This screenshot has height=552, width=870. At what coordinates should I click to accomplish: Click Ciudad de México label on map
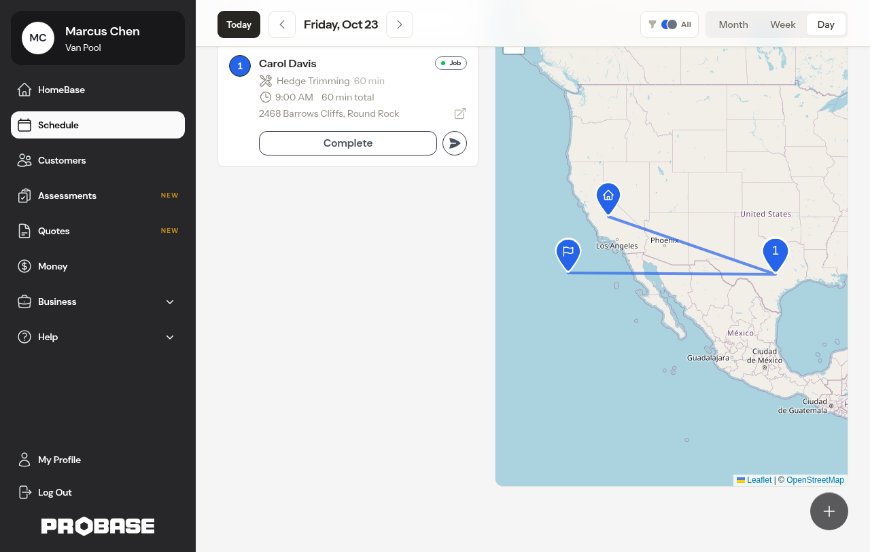click(x=765, y=356)
